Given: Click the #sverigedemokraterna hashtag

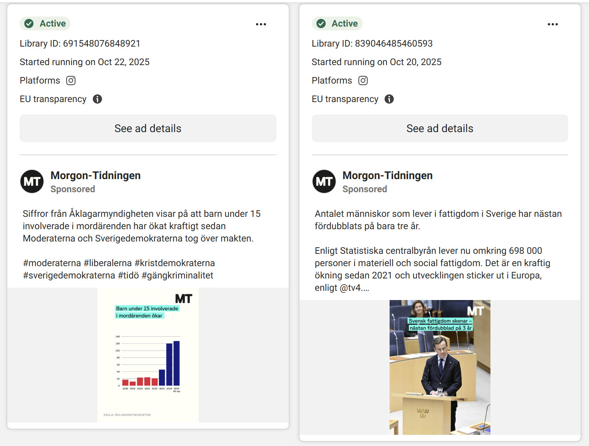Looking at the screenshot, I should coord(69,275).
